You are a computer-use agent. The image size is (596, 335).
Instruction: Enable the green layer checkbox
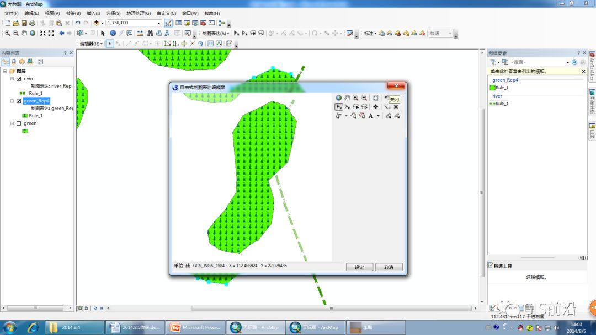[19, 123]
